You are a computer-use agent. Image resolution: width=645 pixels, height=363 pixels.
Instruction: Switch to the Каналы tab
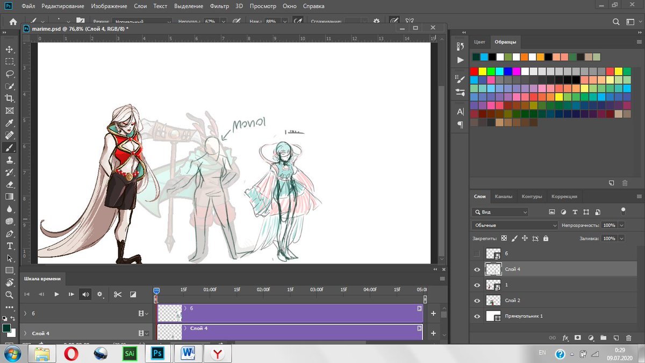[x=503, y=197]
